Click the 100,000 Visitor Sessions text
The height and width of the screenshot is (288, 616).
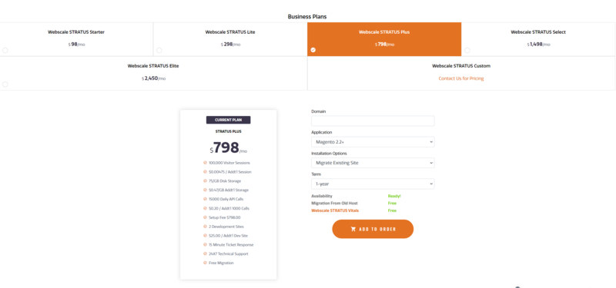click(229, 163)
